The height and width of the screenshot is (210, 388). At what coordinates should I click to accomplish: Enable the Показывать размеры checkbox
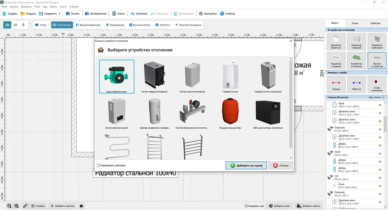[99, 165]
